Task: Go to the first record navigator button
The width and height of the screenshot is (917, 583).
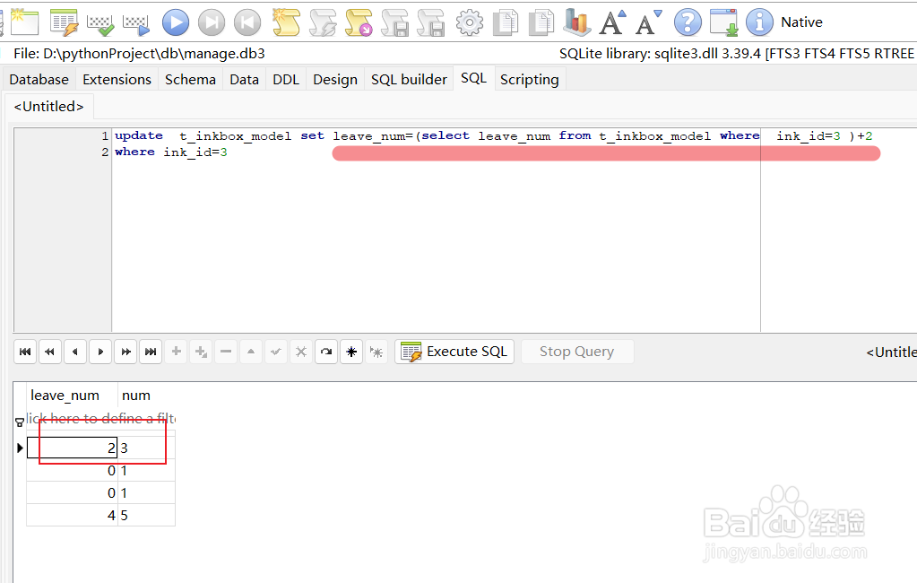Action: coord(25,352)
